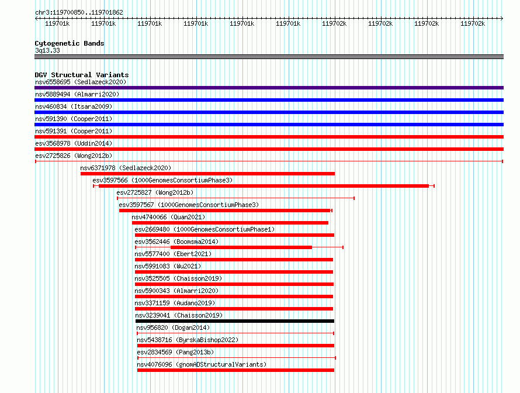Open the esv3562446 (Boomsma2014) label
The image size is (520, 393).
pos(176,242)
